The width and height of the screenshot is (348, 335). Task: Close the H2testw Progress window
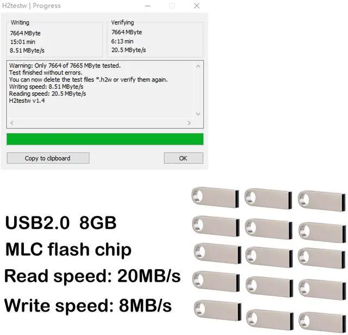[197, 6]
